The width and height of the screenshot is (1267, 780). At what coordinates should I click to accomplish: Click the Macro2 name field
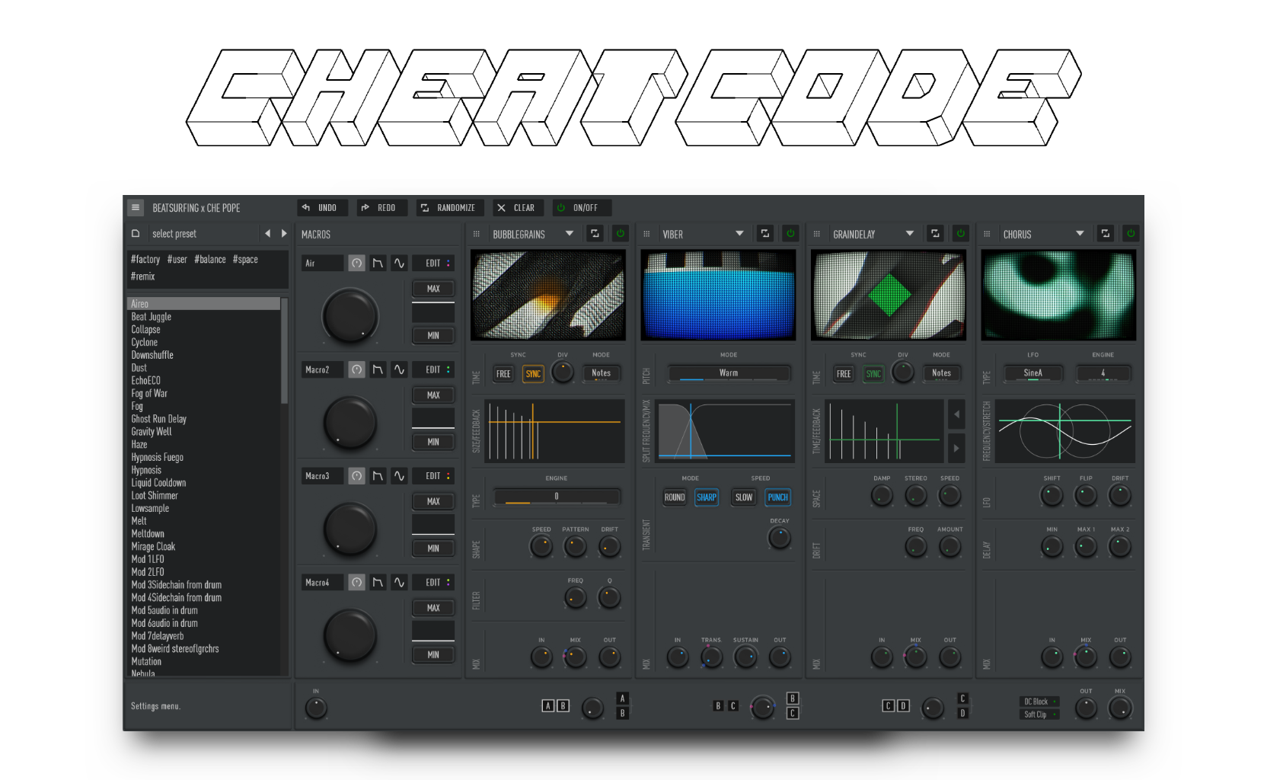point(322,369)
